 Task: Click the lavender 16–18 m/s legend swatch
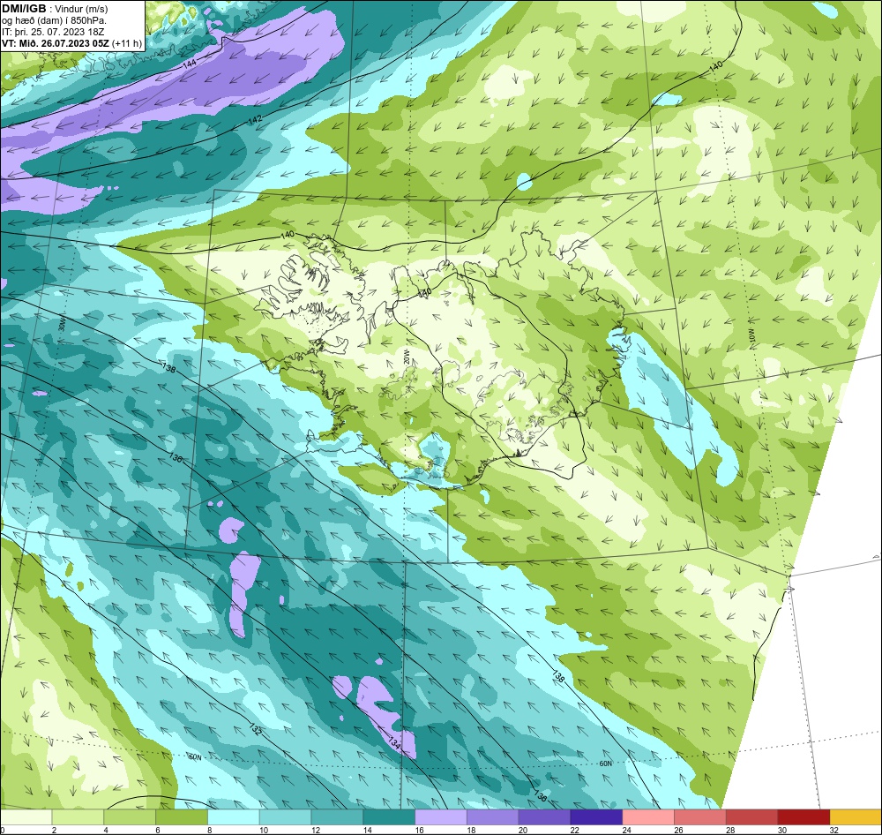[441, 817]
